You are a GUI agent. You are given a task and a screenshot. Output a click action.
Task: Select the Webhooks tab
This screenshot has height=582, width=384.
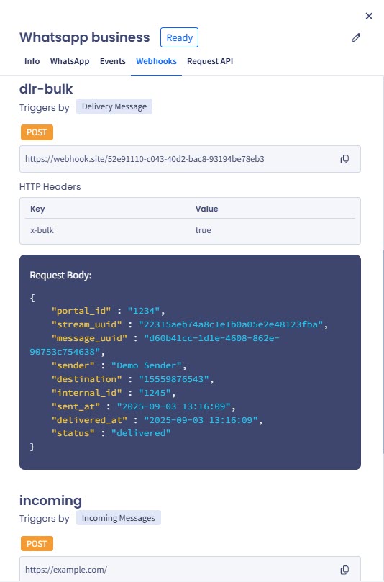click(x=156, y=61)
